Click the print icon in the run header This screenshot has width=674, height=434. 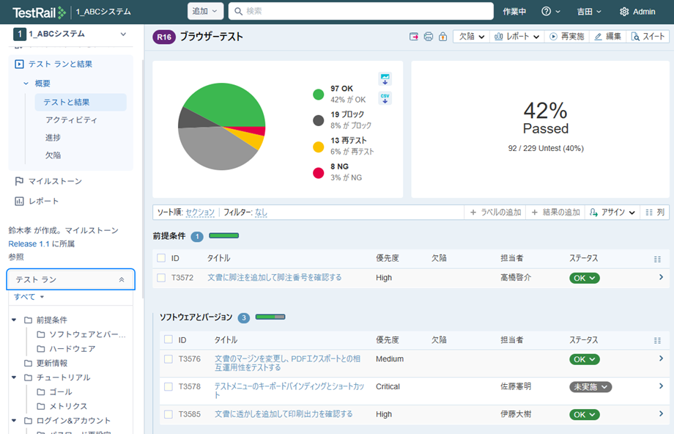point(429,37)
